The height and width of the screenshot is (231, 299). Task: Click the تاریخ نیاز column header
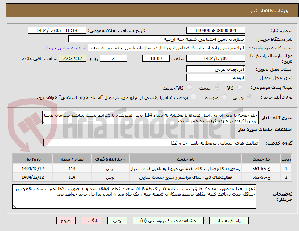(x=33, y=159)
